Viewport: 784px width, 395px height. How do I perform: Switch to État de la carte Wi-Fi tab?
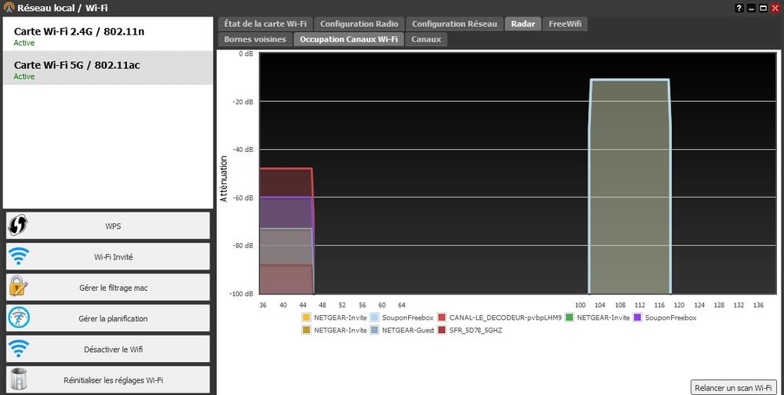[265, 24]
